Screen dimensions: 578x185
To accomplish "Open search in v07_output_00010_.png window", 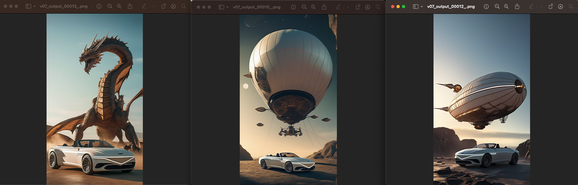I will pos(378,7).
